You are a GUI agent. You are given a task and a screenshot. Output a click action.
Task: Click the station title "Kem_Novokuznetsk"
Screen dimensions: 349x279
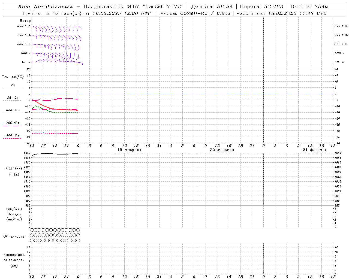[x=46, y=7]
